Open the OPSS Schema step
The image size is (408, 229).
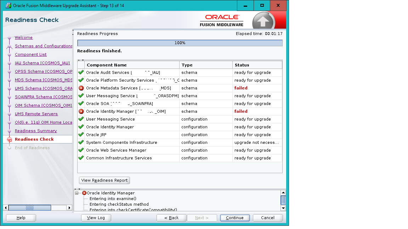click(44, 71)
